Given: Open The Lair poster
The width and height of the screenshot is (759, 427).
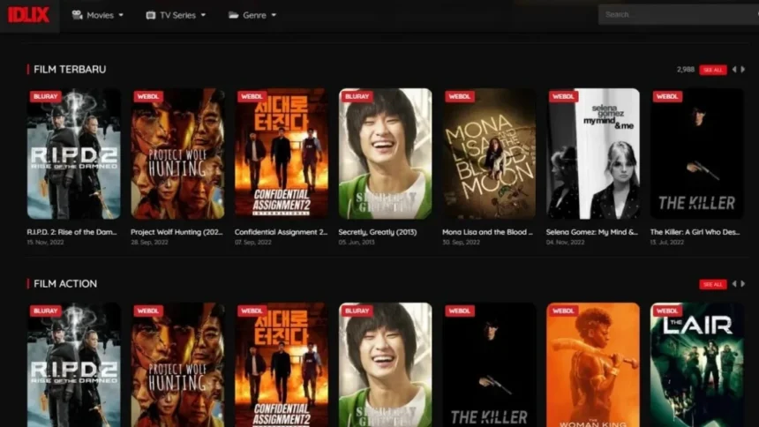Looking at the screenshot, I should coord(696,364).
